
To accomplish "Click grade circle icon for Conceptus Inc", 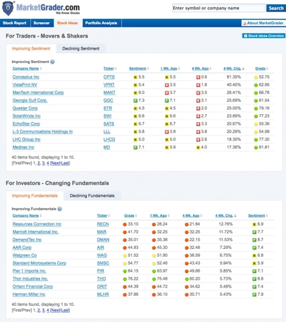I will [x=256, y=77].
